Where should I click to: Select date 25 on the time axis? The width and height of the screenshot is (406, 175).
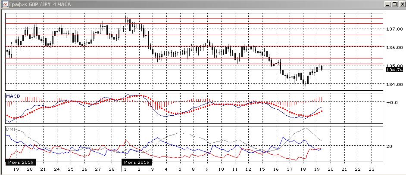tap(71, 170)
